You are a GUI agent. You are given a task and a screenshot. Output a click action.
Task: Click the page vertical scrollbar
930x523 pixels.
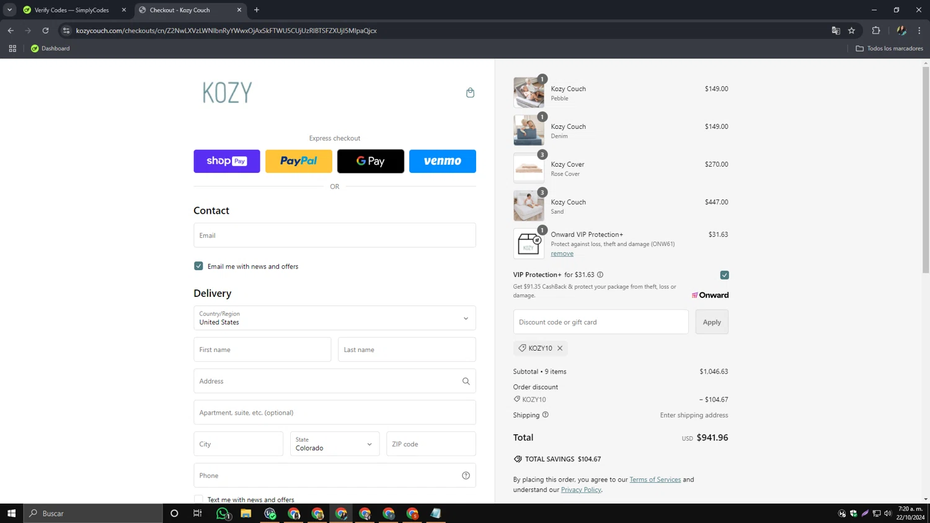coord(926,170)
